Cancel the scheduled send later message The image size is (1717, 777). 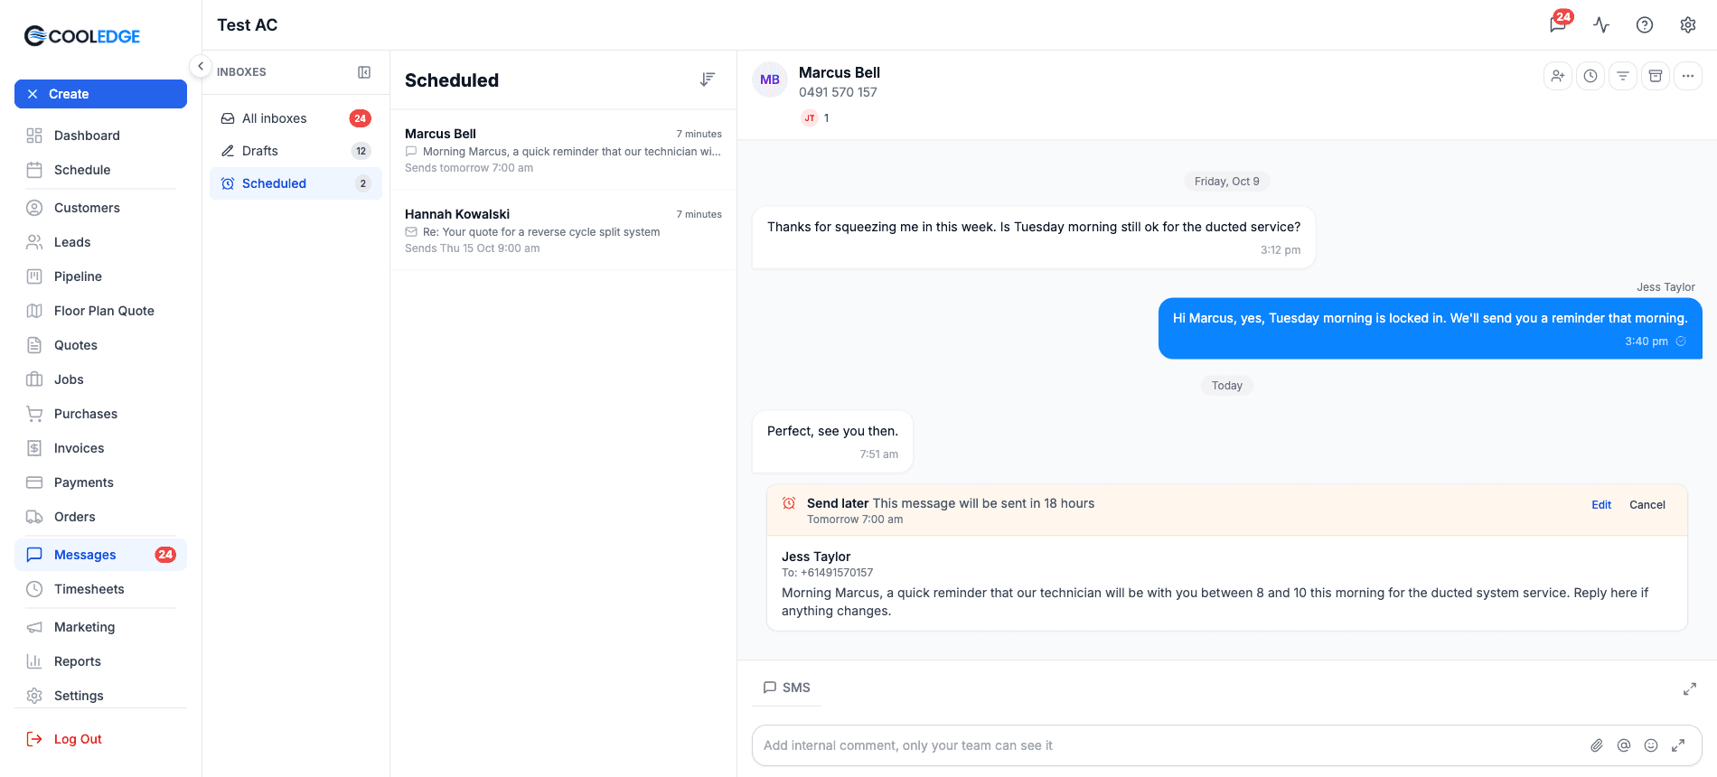1647,505
